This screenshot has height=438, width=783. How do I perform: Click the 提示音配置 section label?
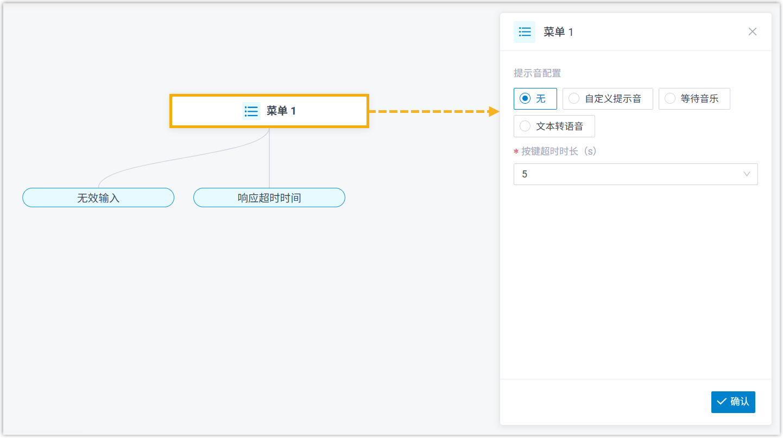click(x=537, y=73)
